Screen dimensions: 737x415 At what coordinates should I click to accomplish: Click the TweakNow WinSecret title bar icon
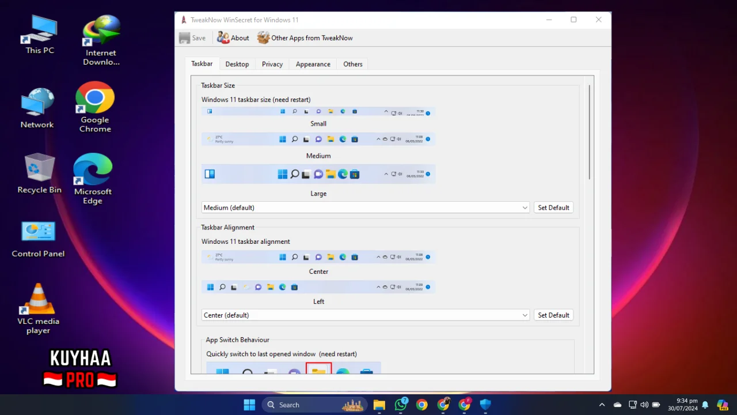tap(184, 20)
